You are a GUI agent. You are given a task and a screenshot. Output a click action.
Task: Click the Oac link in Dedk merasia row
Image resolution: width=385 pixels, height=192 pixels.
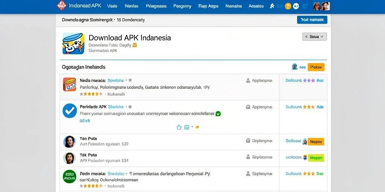click(x=320, y=174)
